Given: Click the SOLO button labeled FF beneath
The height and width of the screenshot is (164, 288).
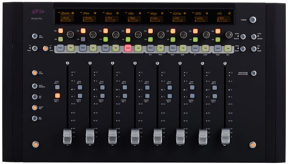Looking at the screenshot, I should [195, 48].
